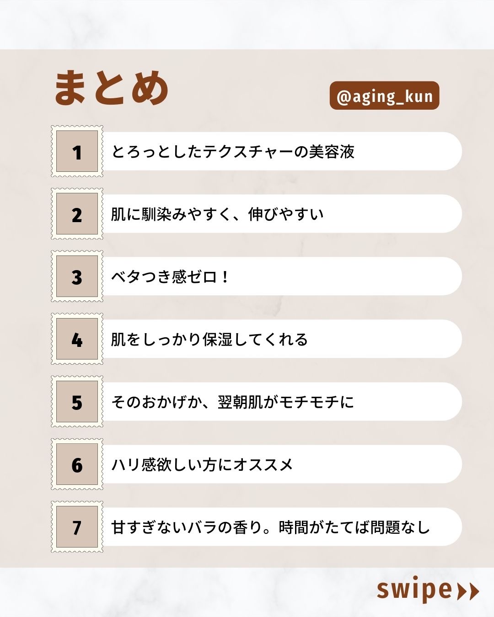494x617 pixels.
Task: Click the empty right end of the item 3 bar
Action: 412,277
